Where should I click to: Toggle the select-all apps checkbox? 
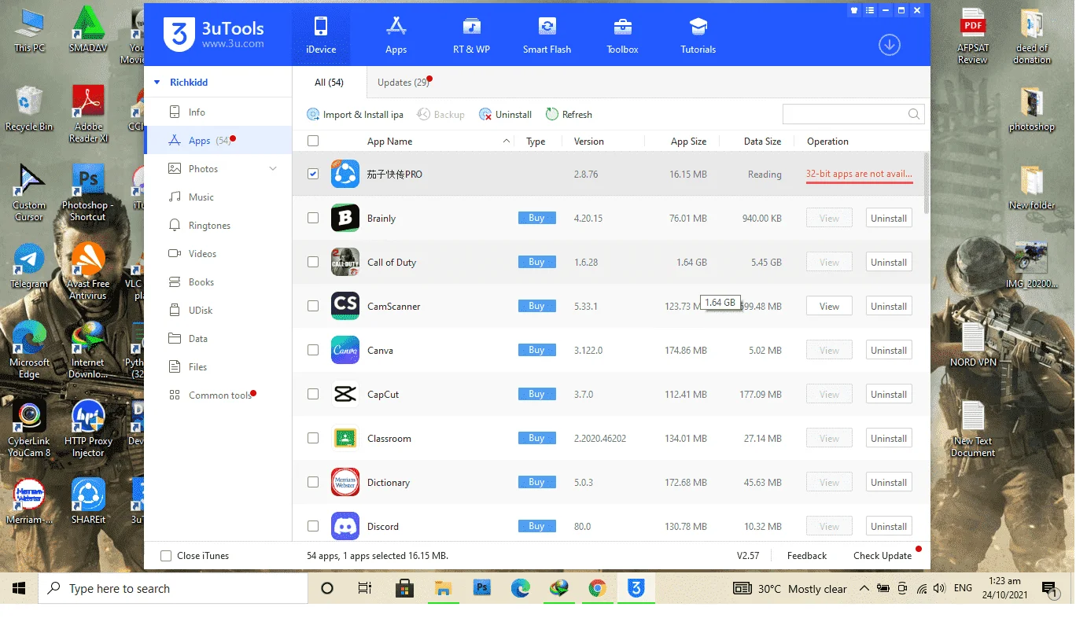pos(313,141)
